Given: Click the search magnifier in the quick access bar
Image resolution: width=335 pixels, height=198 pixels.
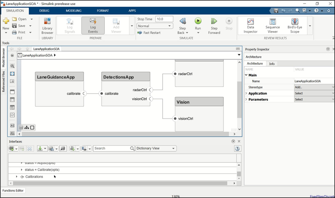Looking at the screenshot, I should [x=297, y=10].
